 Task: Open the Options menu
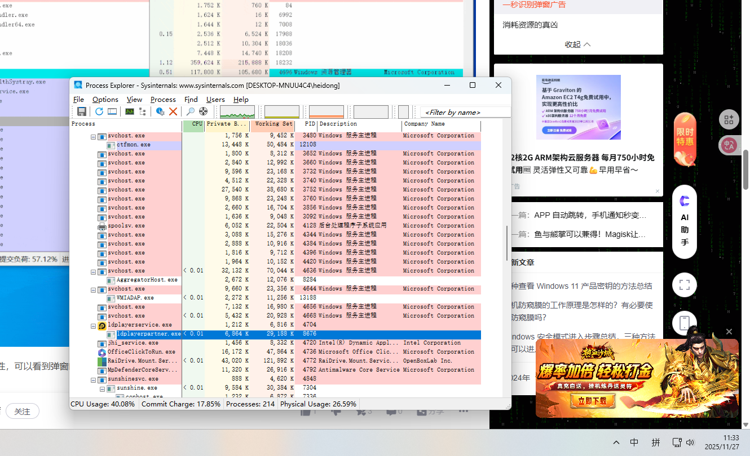pyautogui.click(x=105, y=99)
